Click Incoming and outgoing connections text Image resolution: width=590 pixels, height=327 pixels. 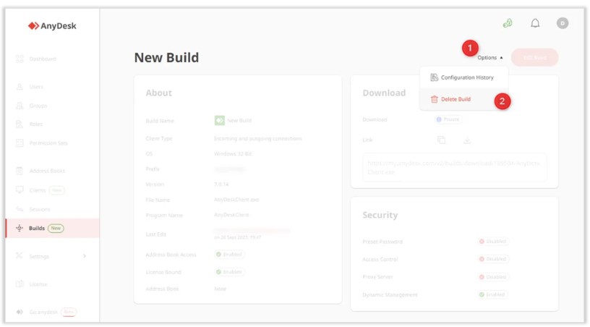[x=257, y=138]
